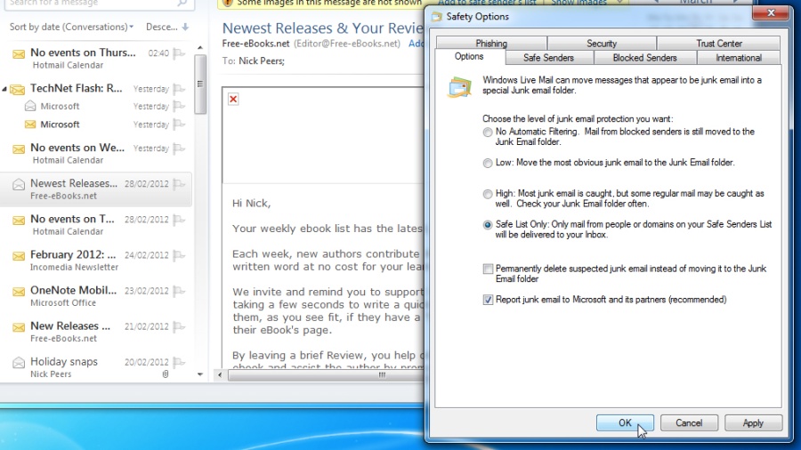Select 'Low' junk email protection level
The image size is (801, 450).
click(488, 164)
